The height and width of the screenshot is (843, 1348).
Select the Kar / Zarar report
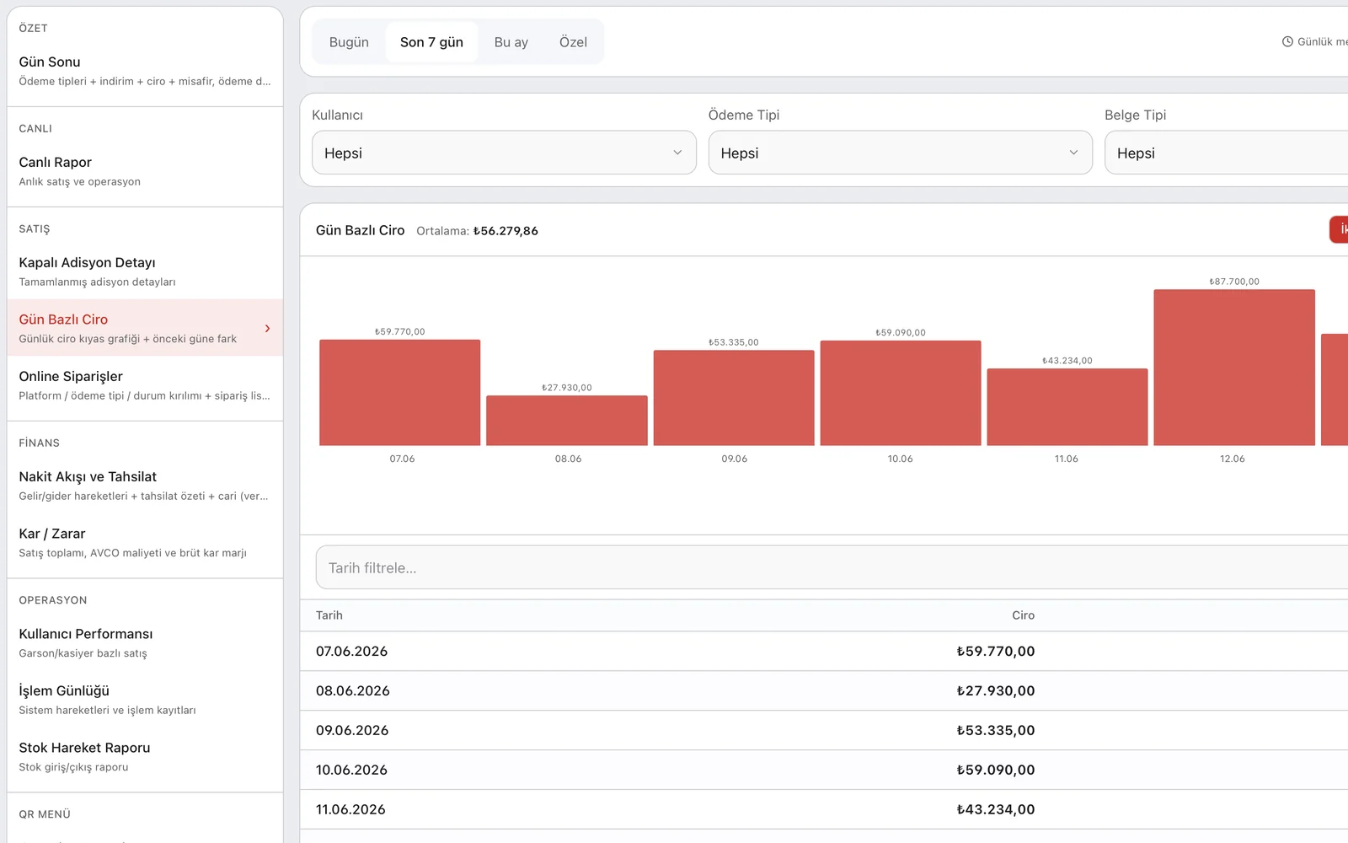pos(145,543)
